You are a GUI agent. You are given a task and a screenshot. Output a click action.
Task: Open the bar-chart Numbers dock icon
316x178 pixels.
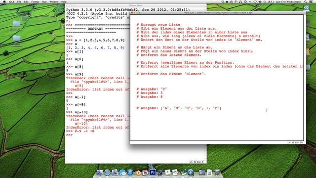(183, 173)
